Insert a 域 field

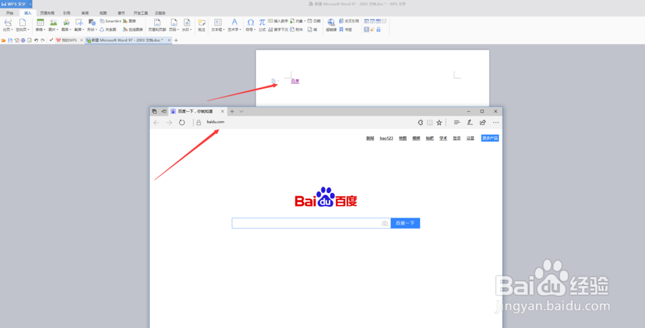tap(313, 30)
